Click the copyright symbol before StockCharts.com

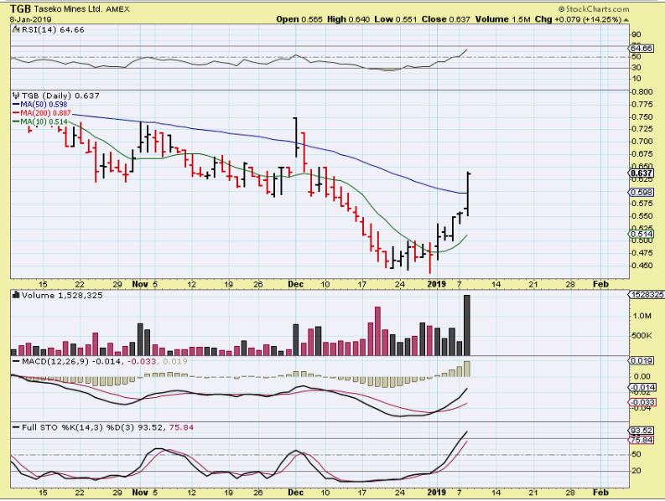562,9
